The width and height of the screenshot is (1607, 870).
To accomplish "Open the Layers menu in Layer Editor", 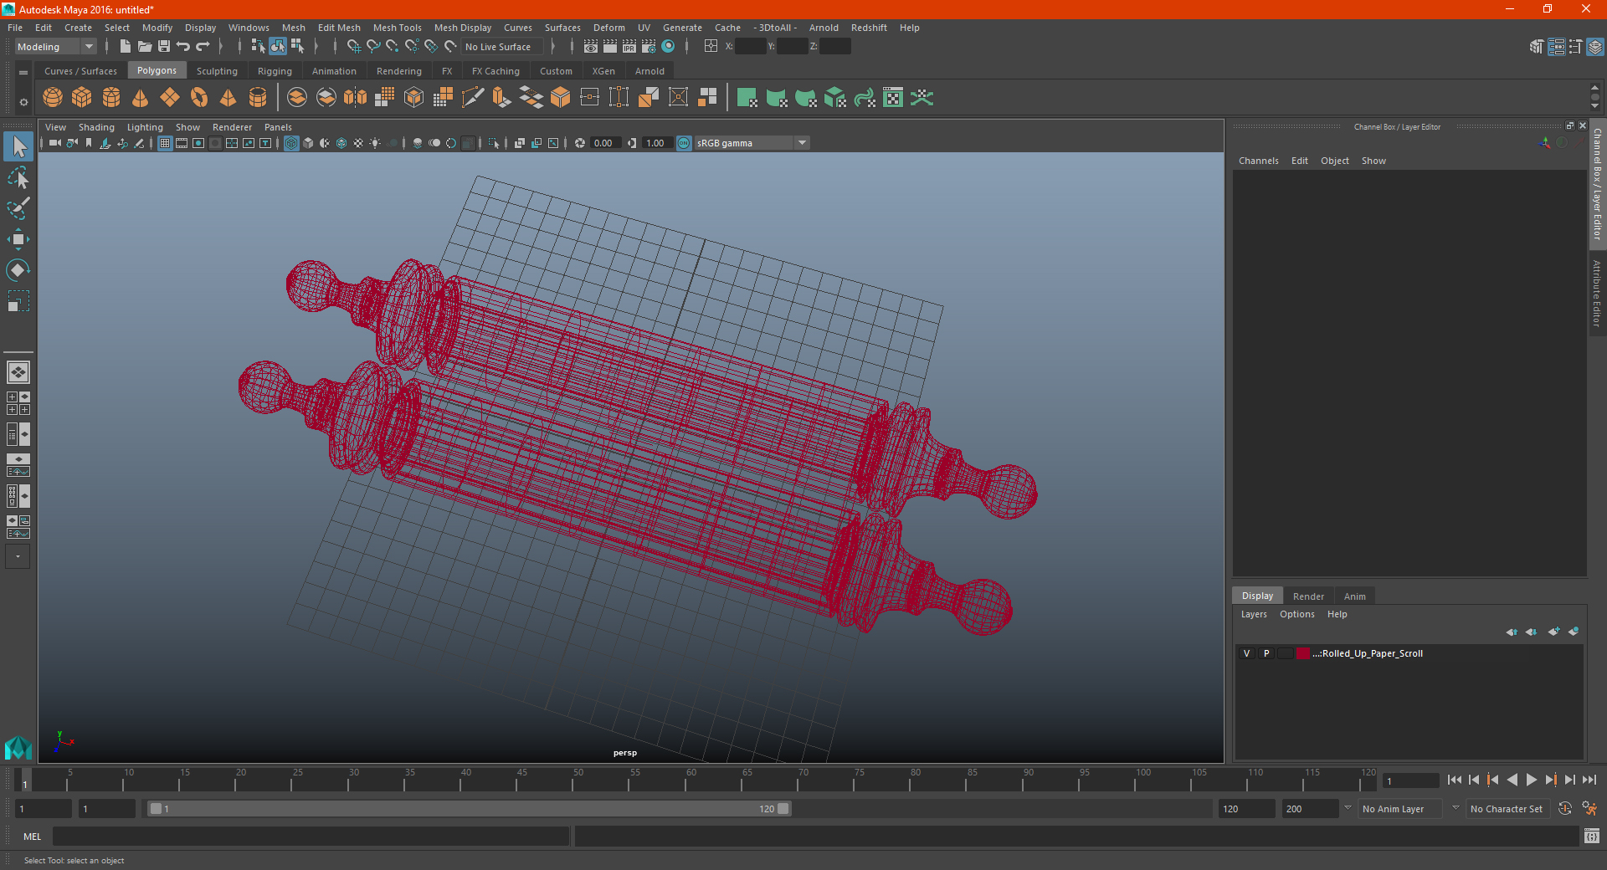I will [1254, 614].
